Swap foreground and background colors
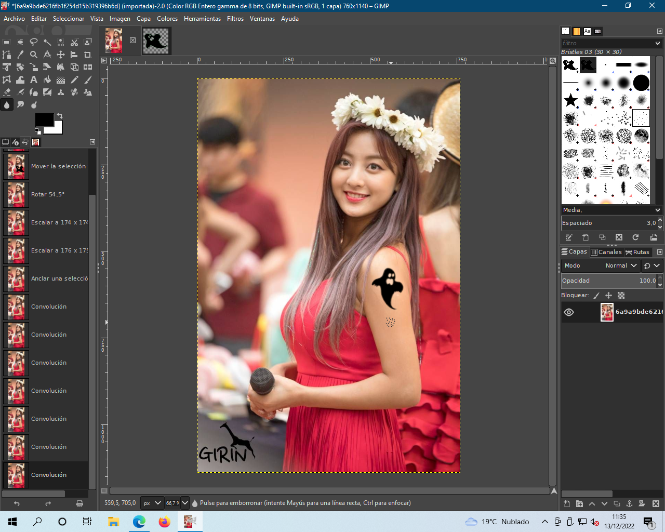 (x=60, y=116)
